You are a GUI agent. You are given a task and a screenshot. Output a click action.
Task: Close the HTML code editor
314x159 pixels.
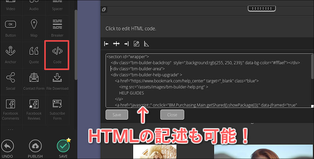pos(172,115)
